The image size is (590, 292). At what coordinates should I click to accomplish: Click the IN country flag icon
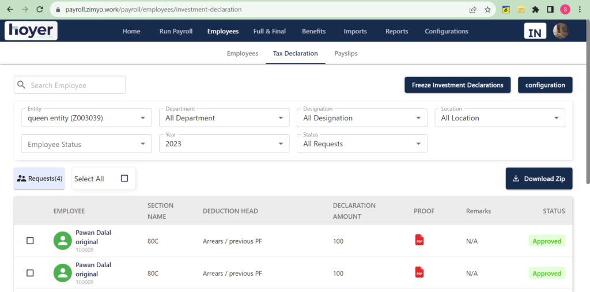pos(535,31)
